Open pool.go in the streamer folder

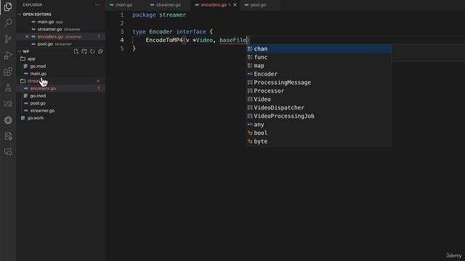38,103
